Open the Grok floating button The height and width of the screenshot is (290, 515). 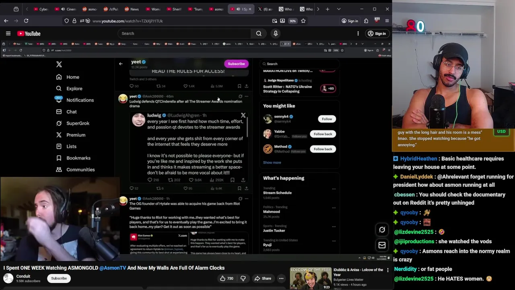(x=382, y=230)
